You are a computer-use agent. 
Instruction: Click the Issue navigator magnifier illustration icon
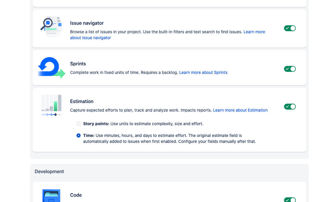[51, 27]
